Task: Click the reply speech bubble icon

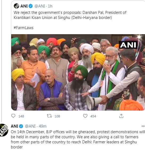Action: click(13, 116)
